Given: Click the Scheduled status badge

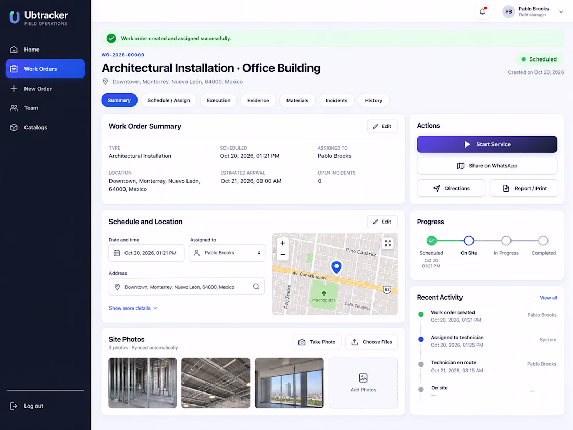Looking at the screenshot, I should point(539,59).
